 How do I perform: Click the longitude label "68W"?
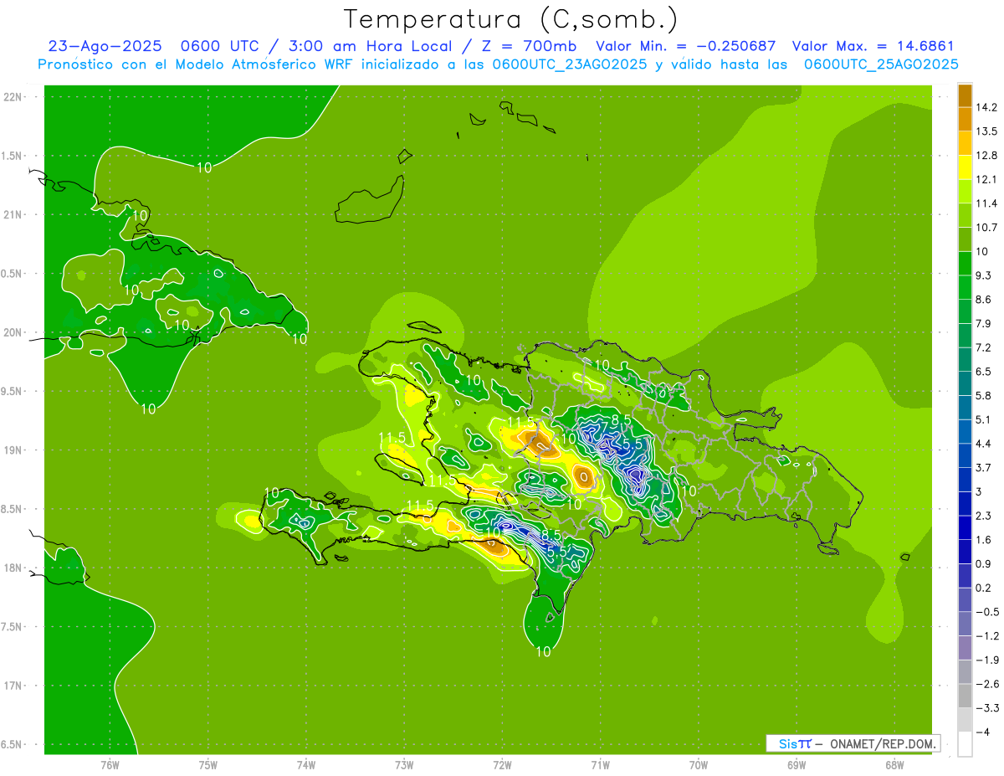point(894,764)
